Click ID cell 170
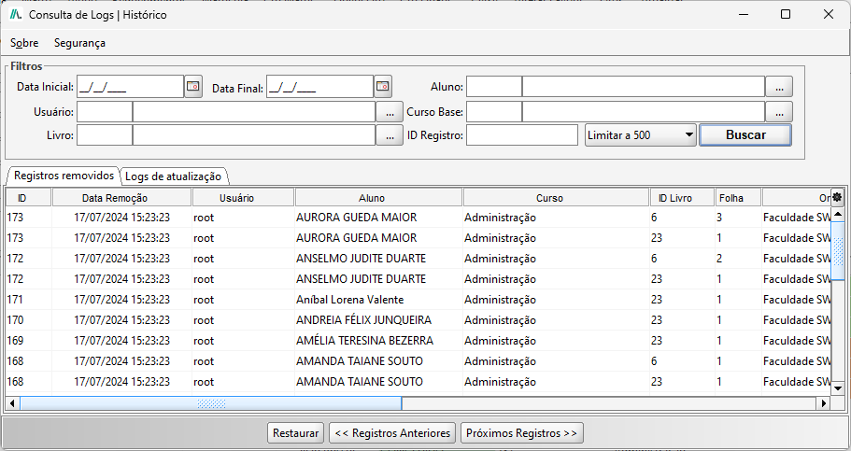851x451 pixels. pyautogui.click(x=29, y=320)
